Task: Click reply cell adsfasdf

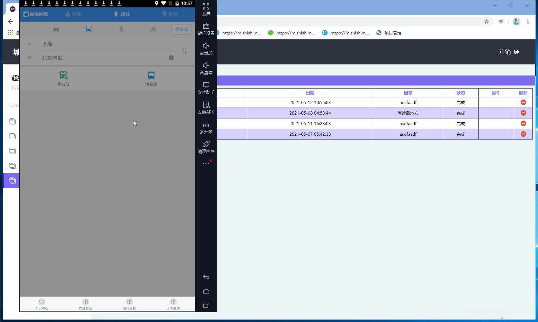Action: click(x=408, y=102)
